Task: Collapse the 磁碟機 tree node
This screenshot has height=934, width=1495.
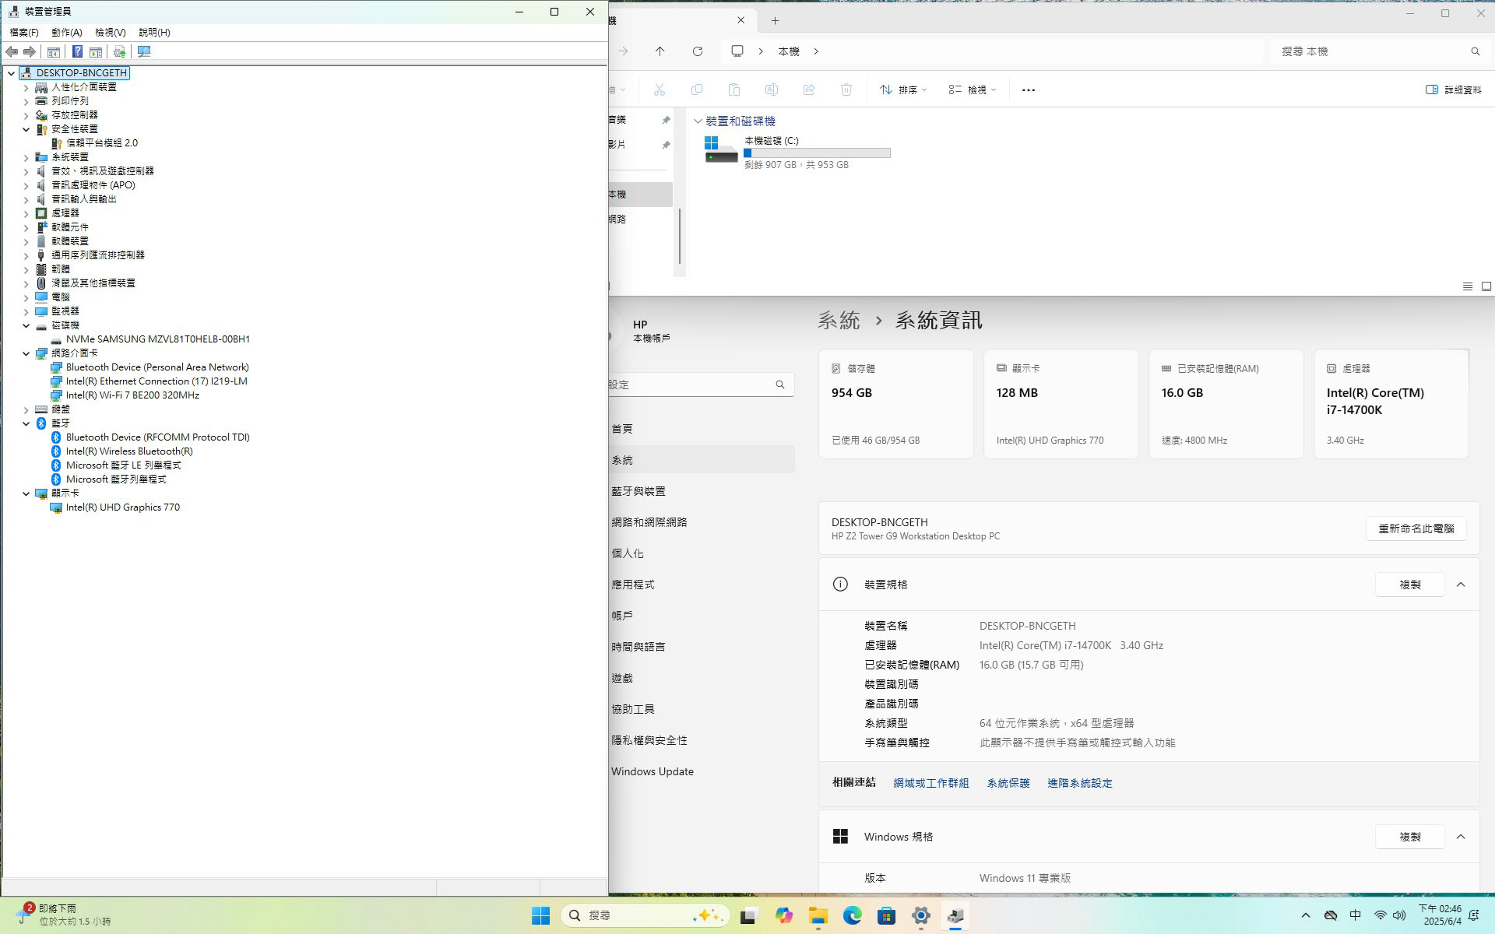Action: 26,325
